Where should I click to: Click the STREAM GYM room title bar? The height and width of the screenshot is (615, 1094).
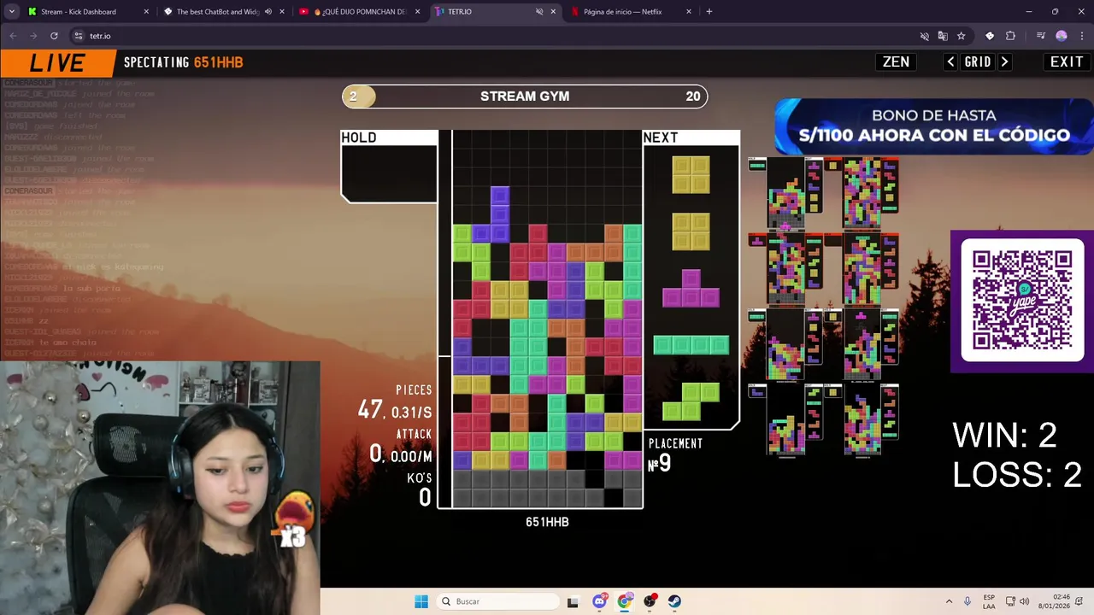coord(525,97)
